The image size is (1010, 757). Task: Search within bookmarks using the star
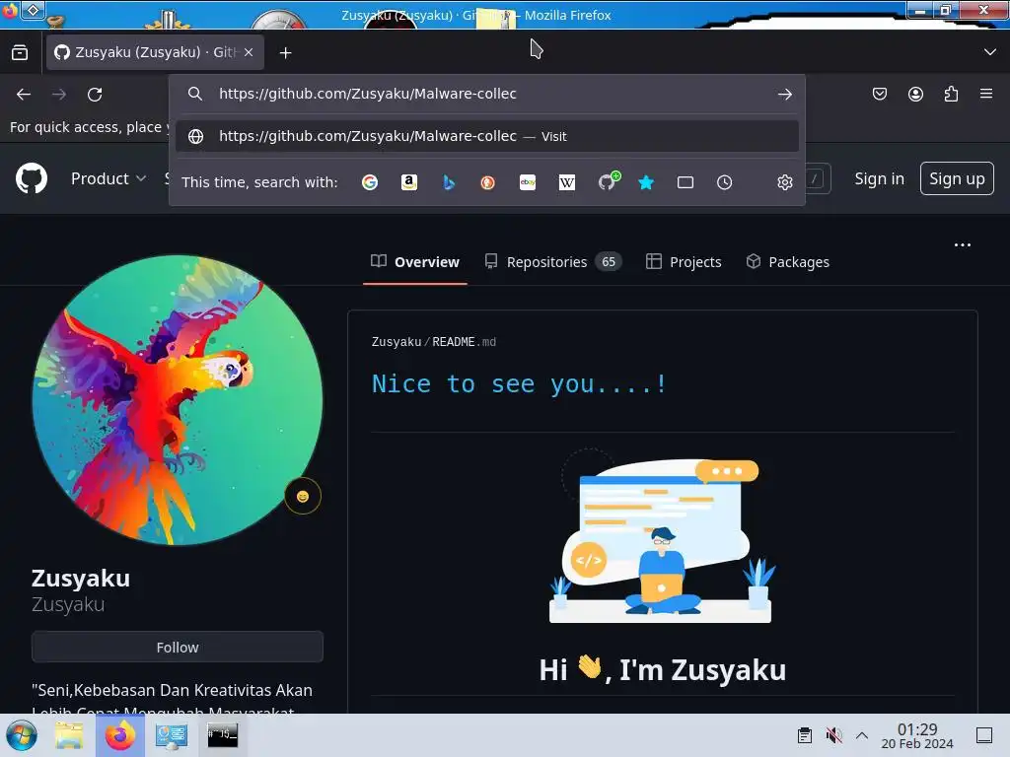(x=646, y=182)
